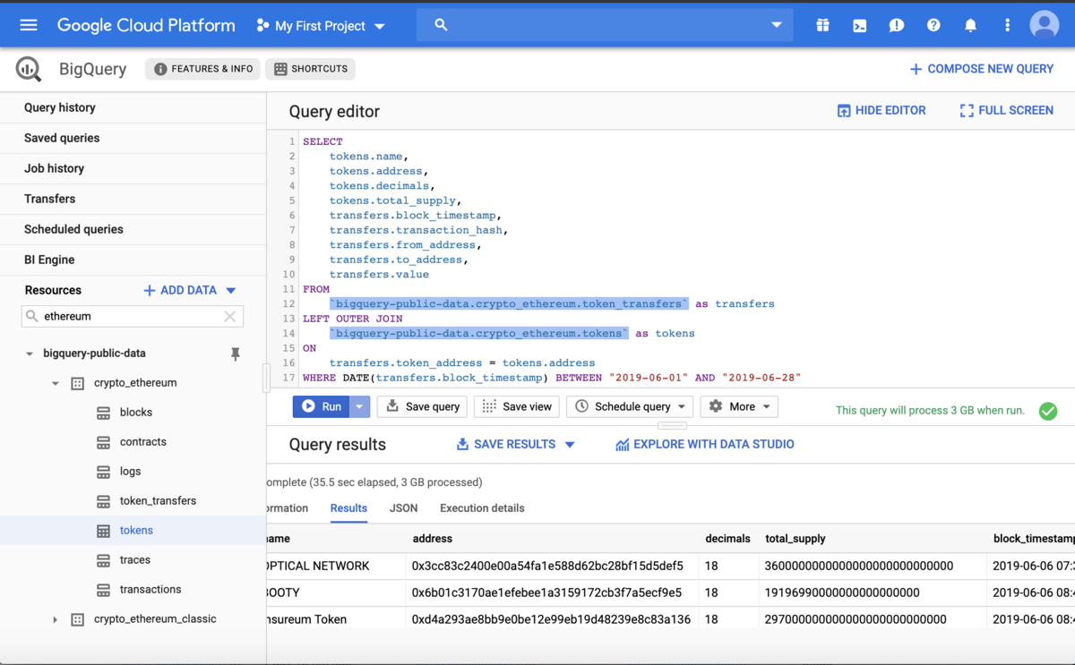Screen dimensions: 1075x665
Task: Click line 17 WHERE clause in editor
Action: coord(552,378)
